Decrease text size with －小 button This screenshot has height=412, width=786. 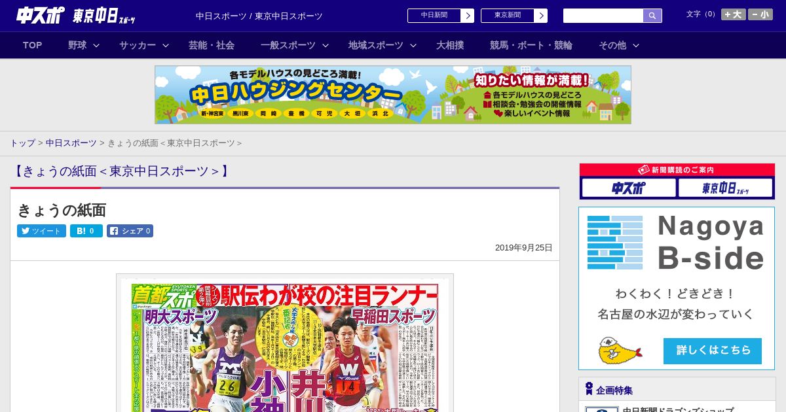(x=760, y=14)
